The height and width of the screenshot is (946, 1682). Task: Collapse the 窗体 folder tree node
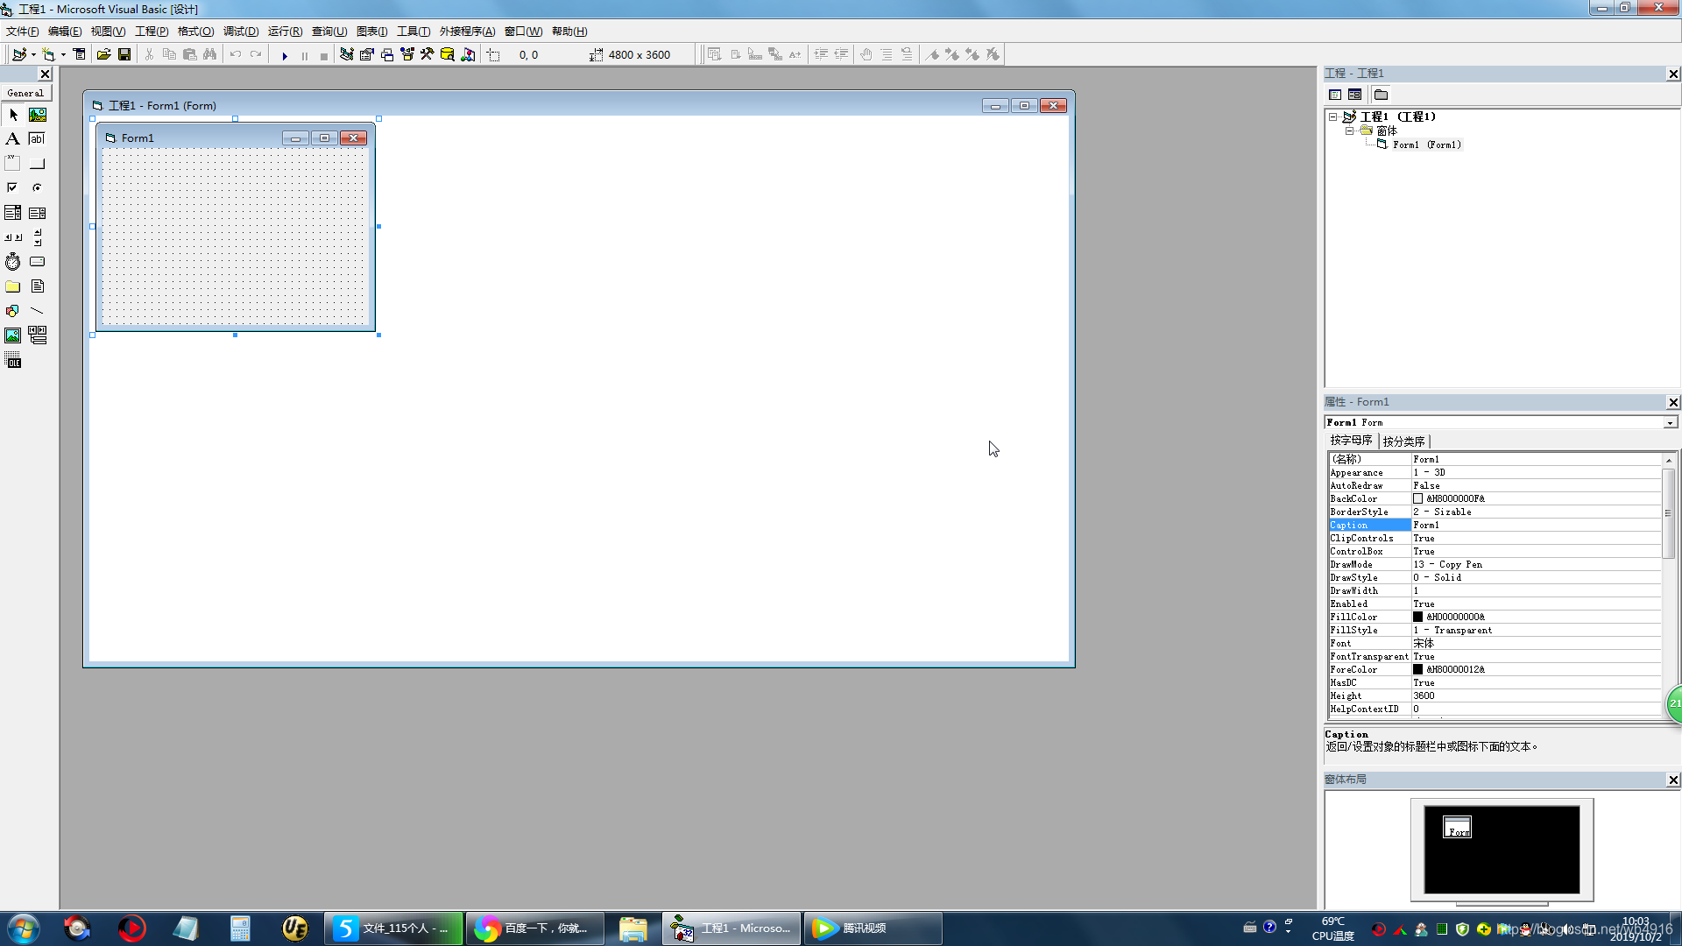1349,131
